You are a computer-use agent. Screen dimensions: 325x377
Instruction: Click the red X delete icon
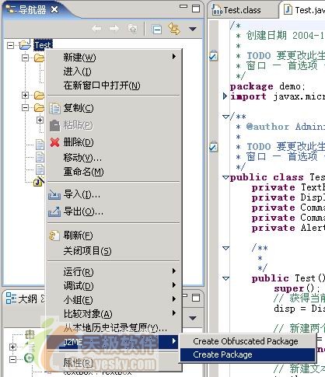point(54,142)
